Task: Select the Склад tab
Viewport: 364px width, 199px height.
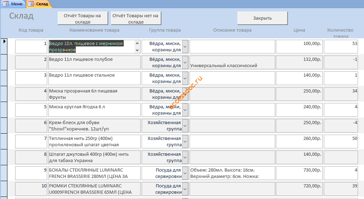Action: 38,4
